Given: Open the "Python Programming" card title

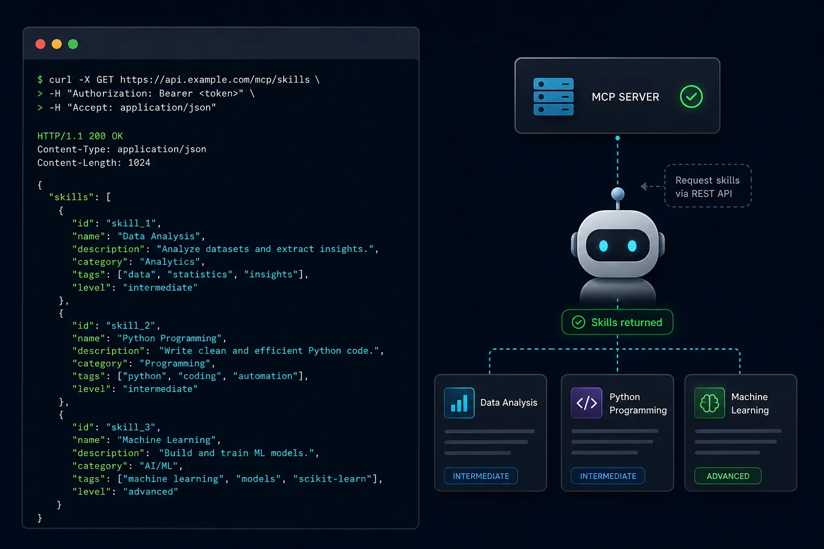Looking at the screenshot, I should pyautogui.click(x=638, y=403).
